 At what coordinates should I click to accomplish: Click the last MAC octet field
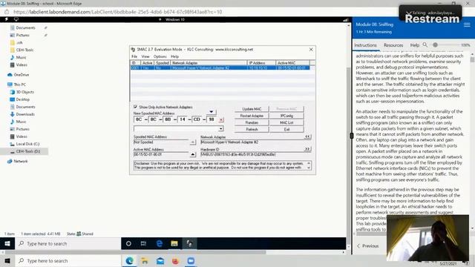tap(212, 119)
